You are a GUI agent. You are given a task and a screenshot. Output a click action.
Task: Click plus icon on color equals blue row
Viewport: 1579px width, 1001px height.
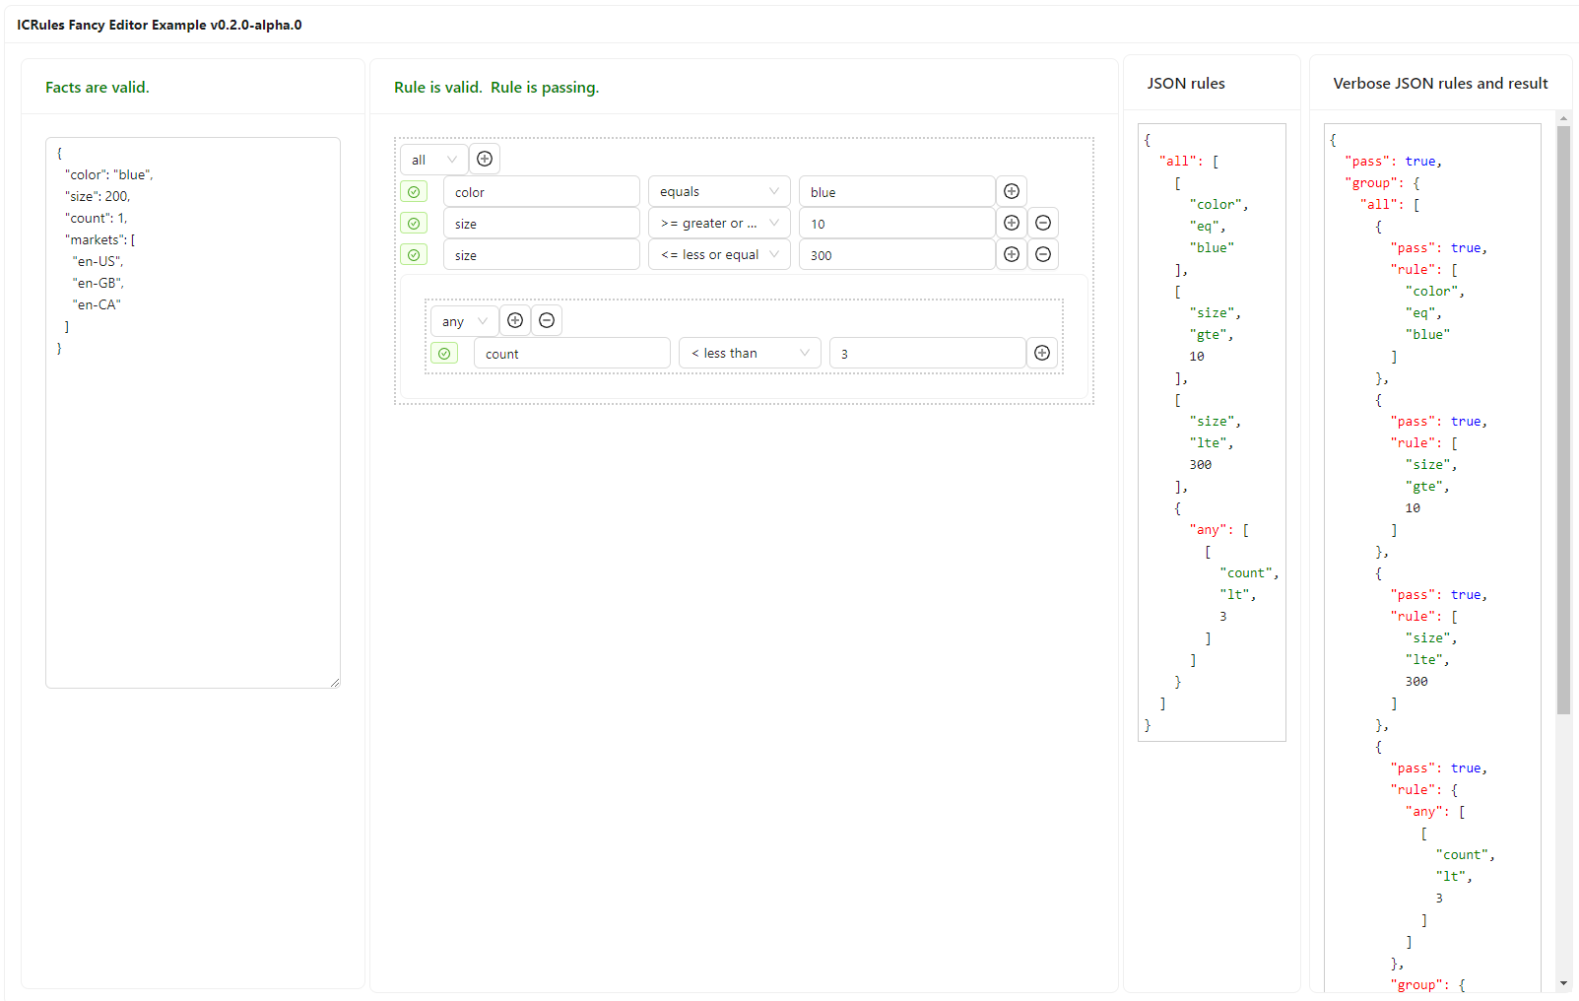1012,191
